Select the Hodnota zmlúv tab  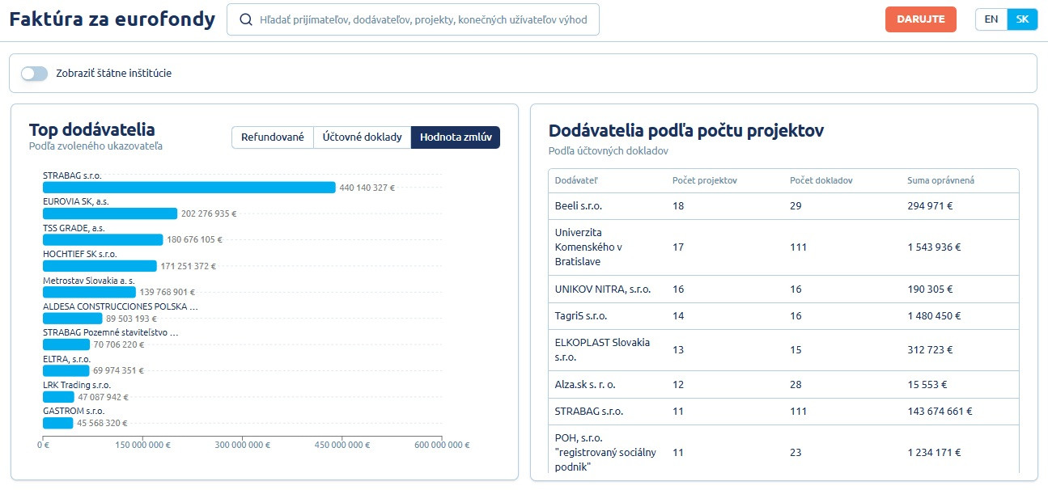tap(455, 137)
